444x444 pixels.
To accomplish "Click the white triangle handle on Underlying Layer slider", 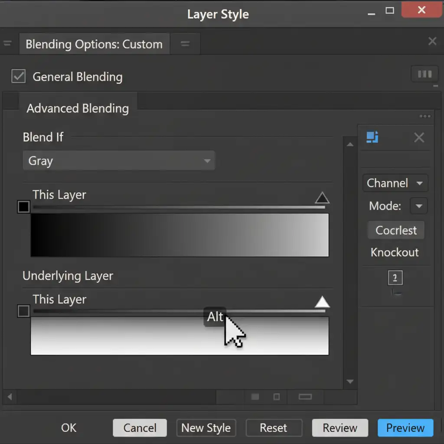I will pyautogui.click(x=322, y=302).
